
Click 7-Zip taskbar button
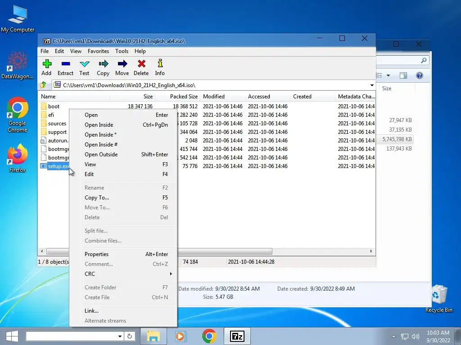click(237, 336)
